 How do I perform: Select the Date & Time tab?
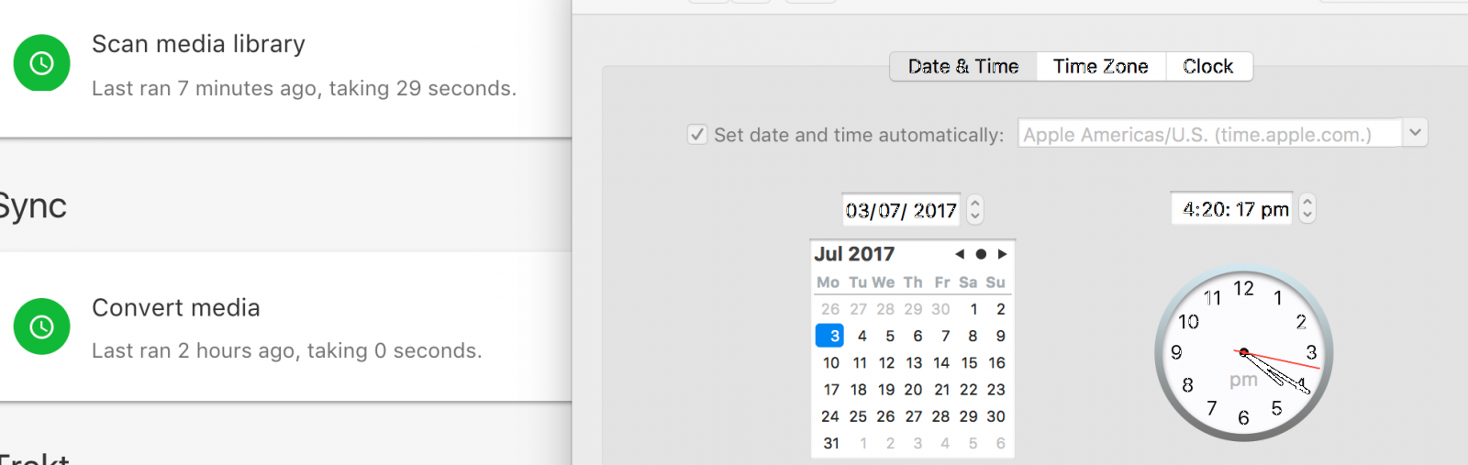[963, 66]
